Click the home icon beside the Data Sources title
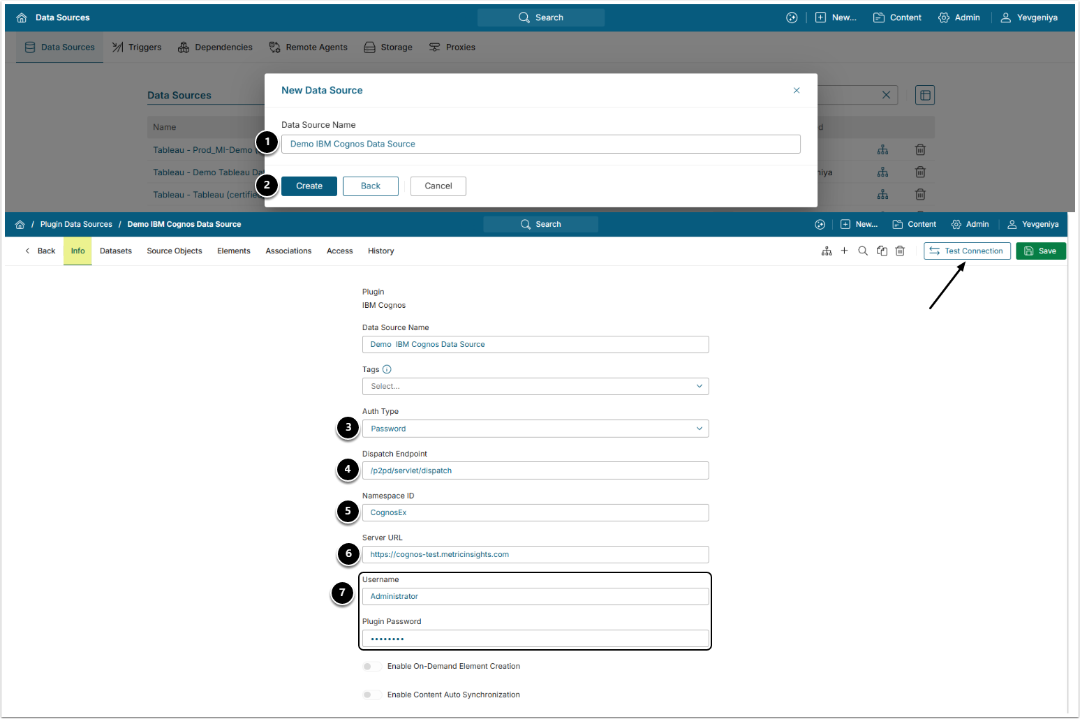Screen dimensions: 1080x719 22,17
